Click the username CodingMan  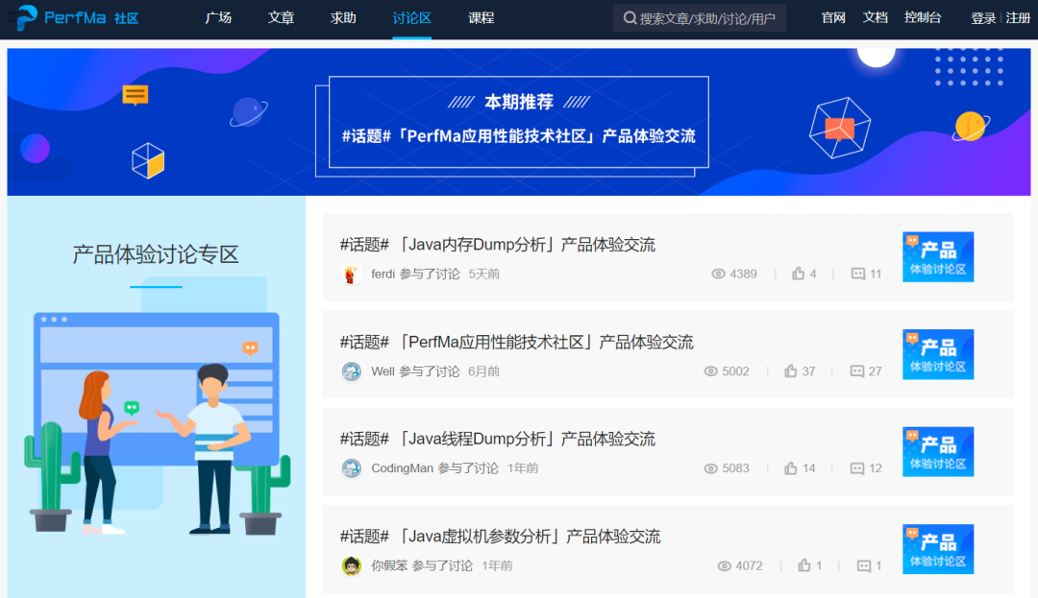tap(402, 468)
